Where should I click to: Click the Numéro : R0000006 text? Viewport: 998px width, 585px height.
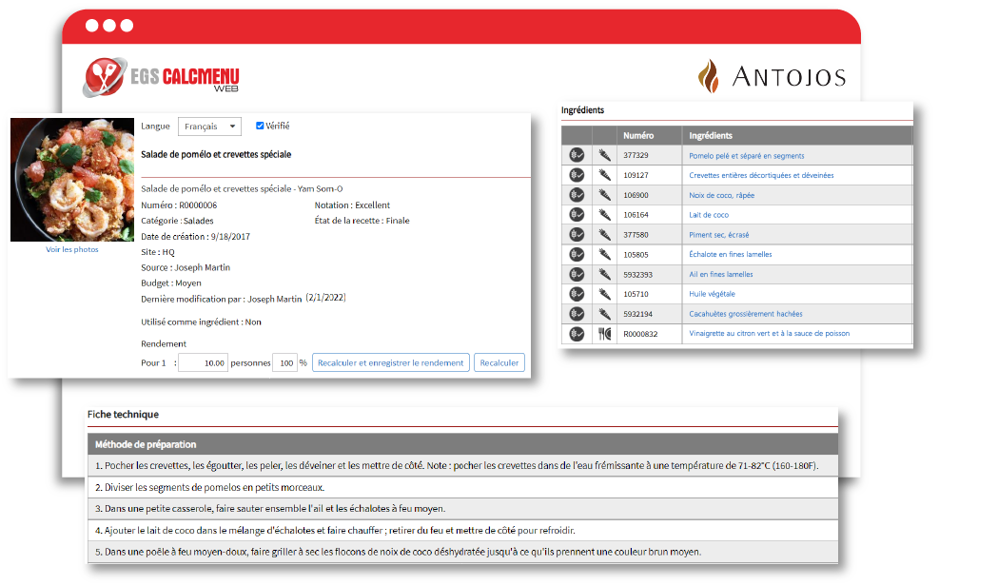click(179, 205)
